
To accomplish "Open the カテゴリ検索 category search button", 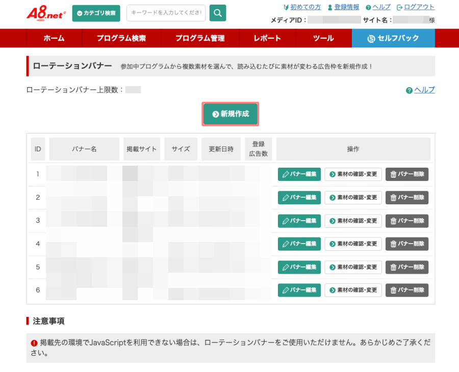I will point(96,13).
